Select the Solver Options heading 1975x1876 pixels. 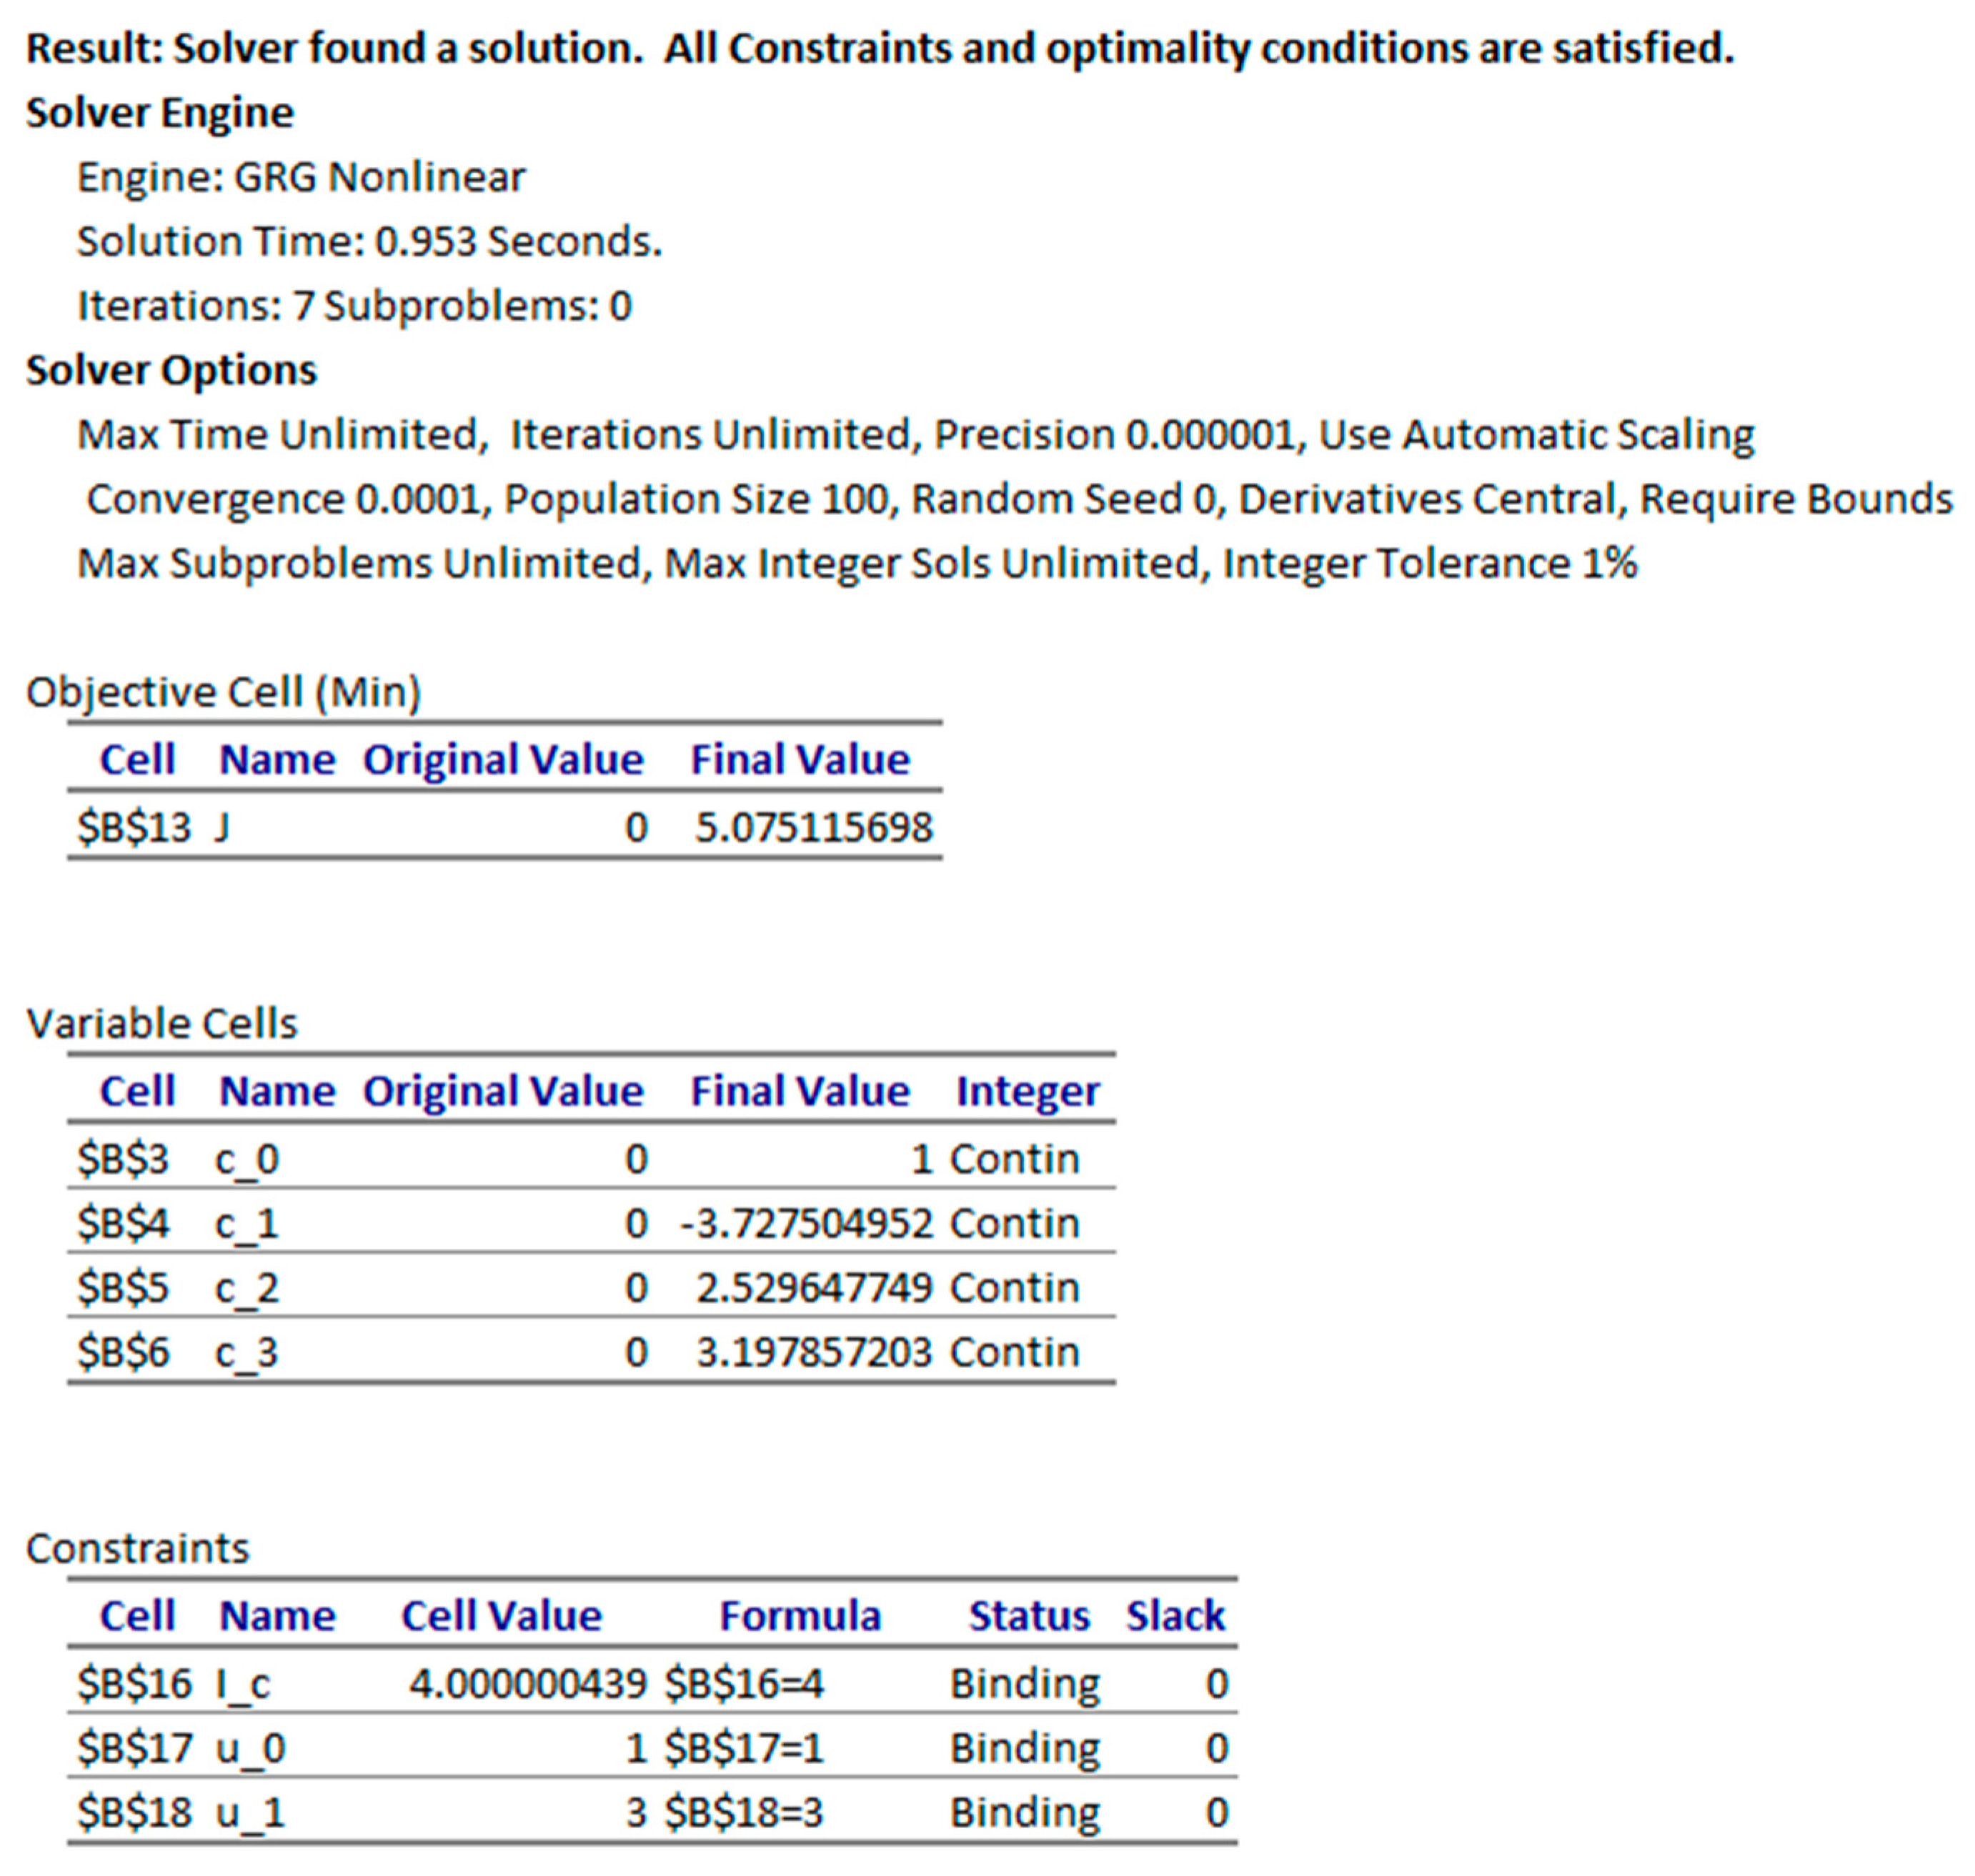click(171, 370)
